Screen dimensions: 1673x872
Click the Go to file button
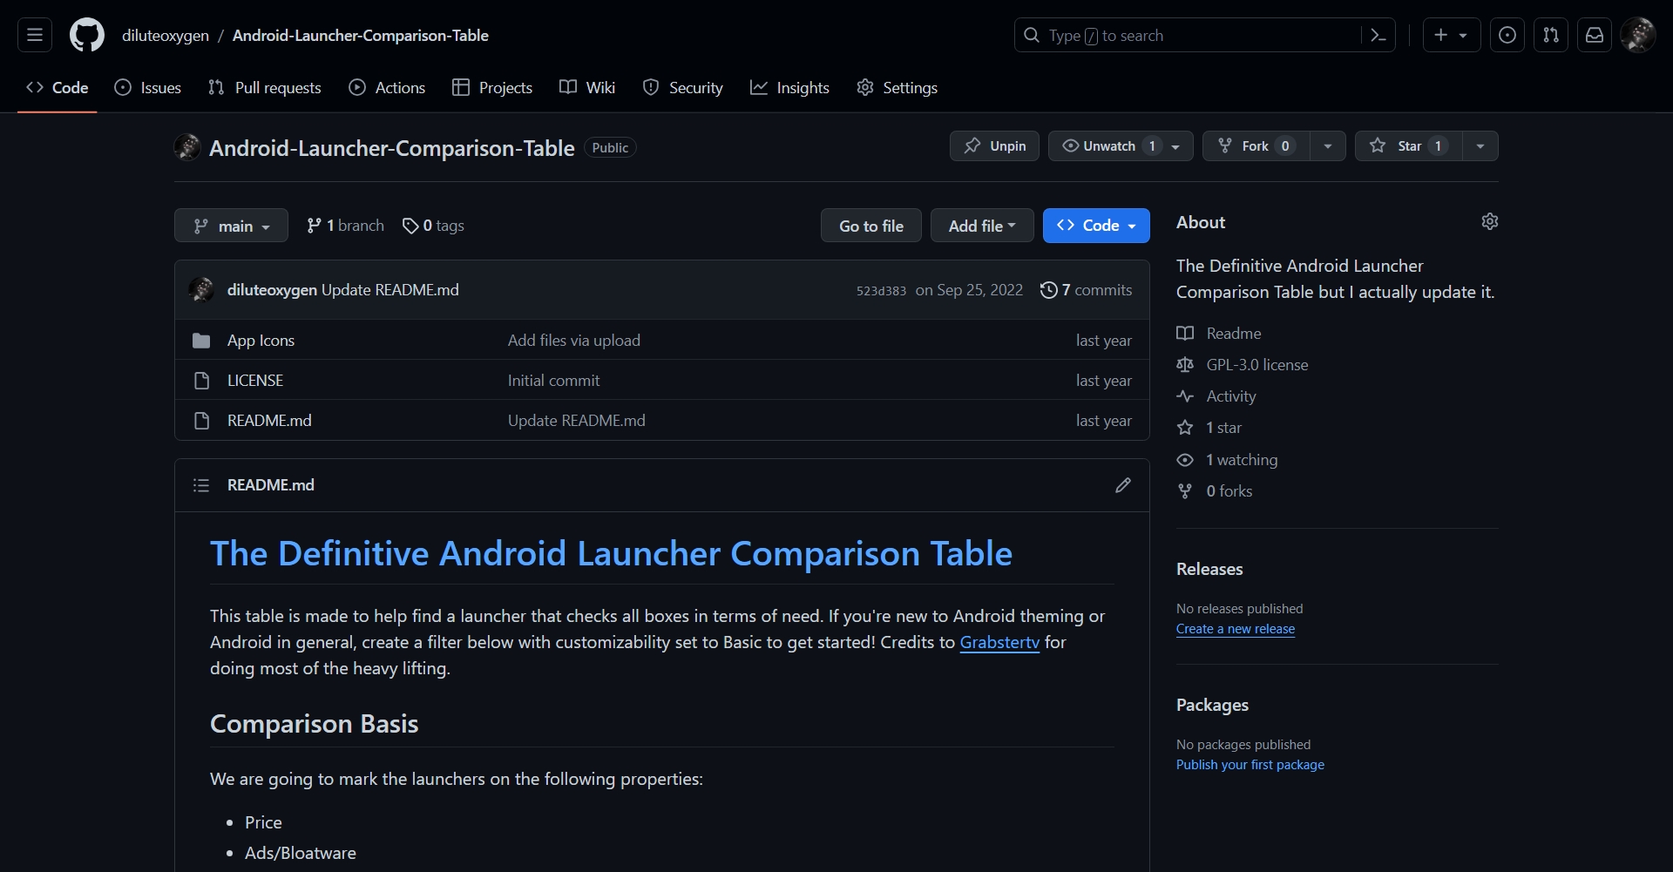pyautogui.click(x=871, y=226)
